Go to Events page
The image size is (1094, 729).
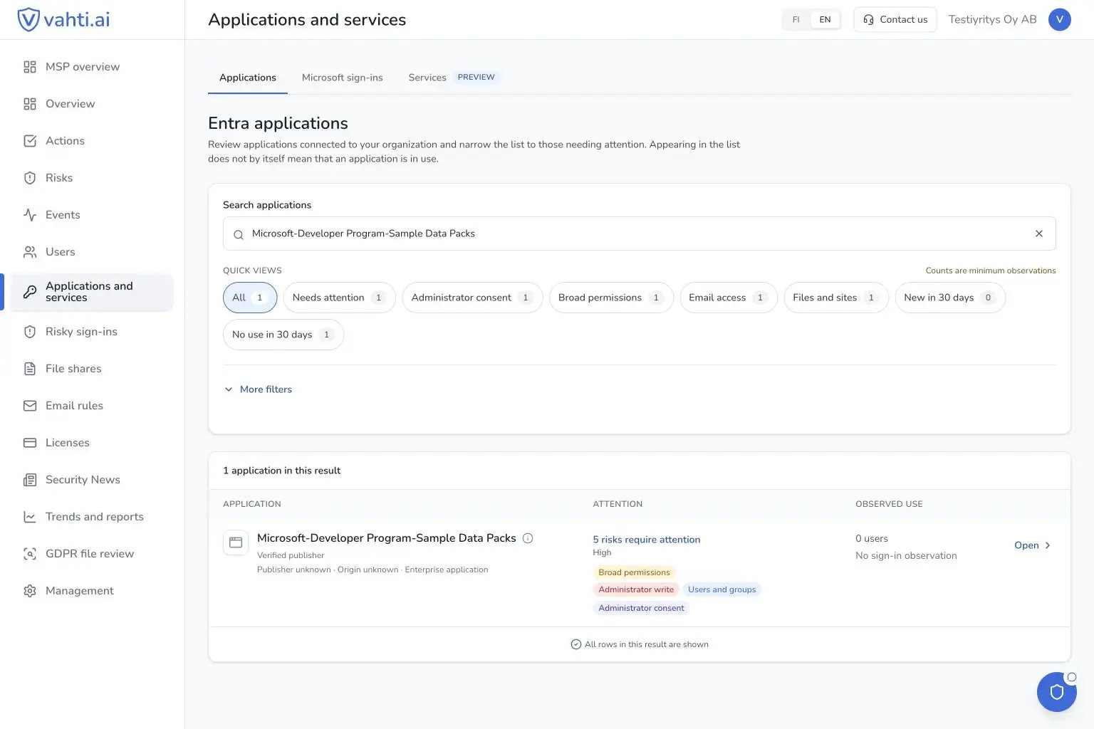coord(91,215)
